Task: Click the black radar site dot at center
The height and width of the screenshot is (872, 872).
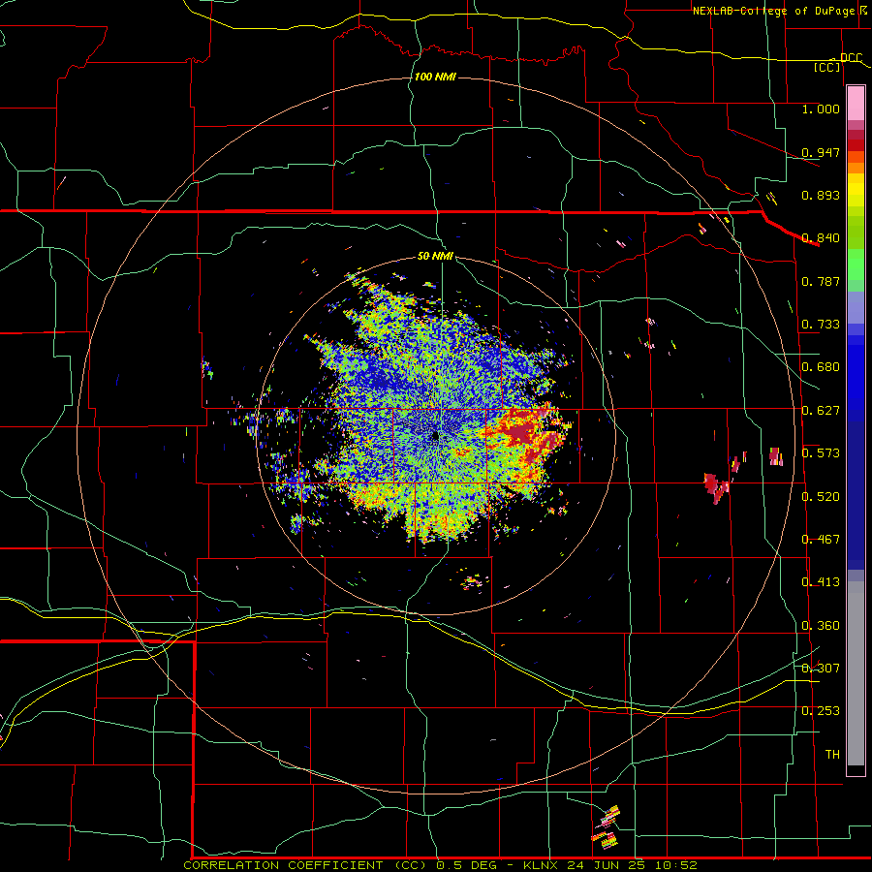Action: pyautogui.click(x=435, y=436)
